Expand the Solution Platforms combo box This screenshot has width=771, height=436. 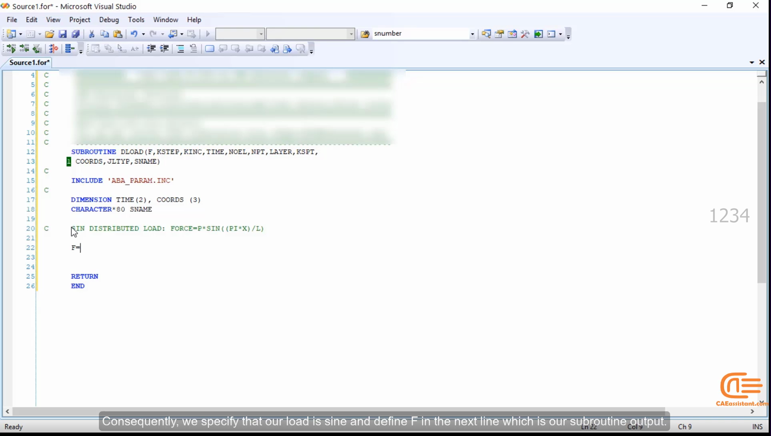(351, 34)
